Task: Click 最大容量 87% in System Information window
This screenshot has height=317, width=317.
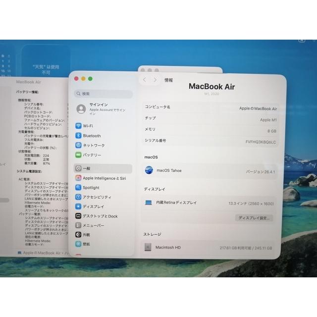Action: (37, 163)
